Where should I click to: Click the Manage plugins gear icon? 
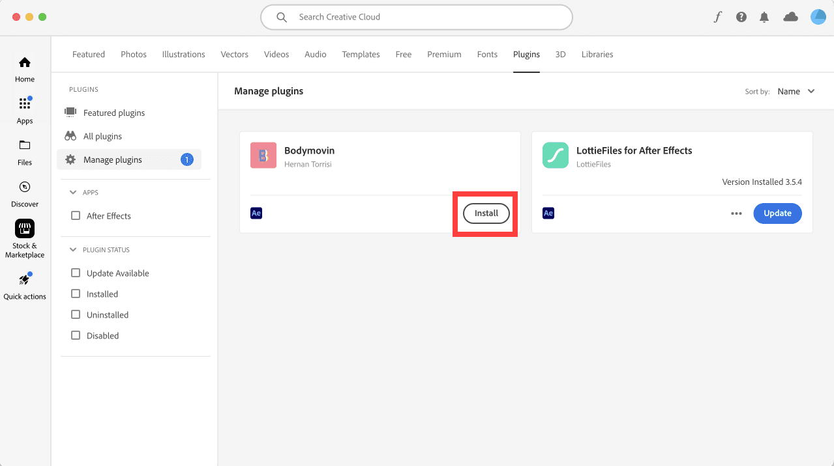pyautogui.click(x=70, y=159)
